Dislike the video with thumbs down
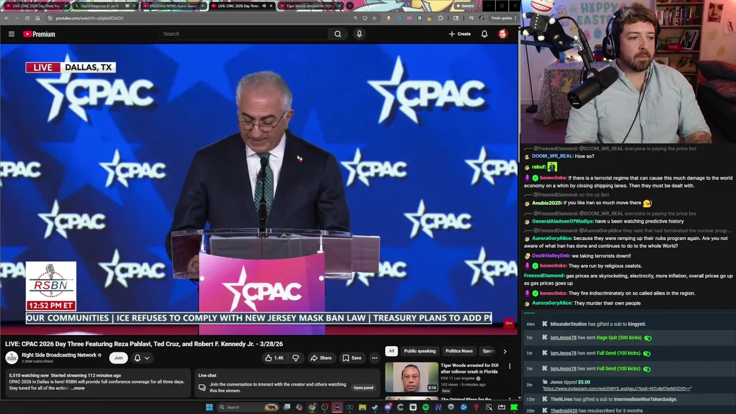 click(296, 358)
